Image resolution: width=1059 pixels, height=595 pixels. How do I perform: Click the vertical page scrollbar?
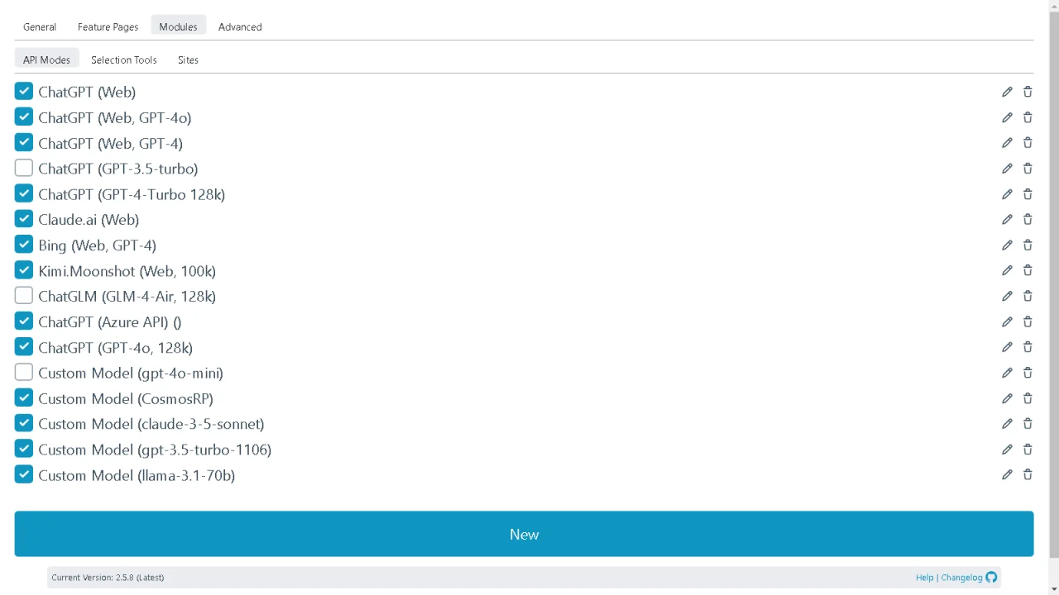click(x=1053, y=285)
